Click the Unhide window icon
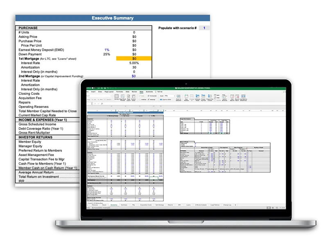The image size is (330, 245). (215, 100)
